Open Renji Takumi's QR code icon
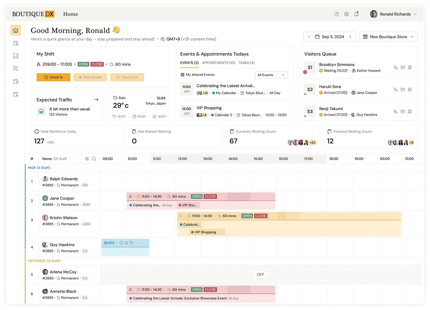Viewport: 430px width, 310px height. click(x=410, y=111)
